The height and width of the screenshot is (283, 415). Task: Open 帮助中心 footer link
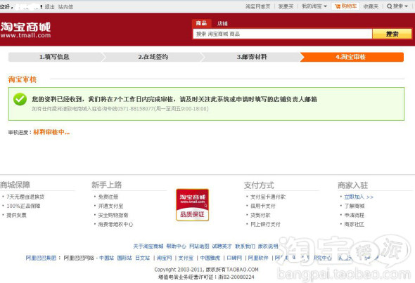click(x=176, y=246)
